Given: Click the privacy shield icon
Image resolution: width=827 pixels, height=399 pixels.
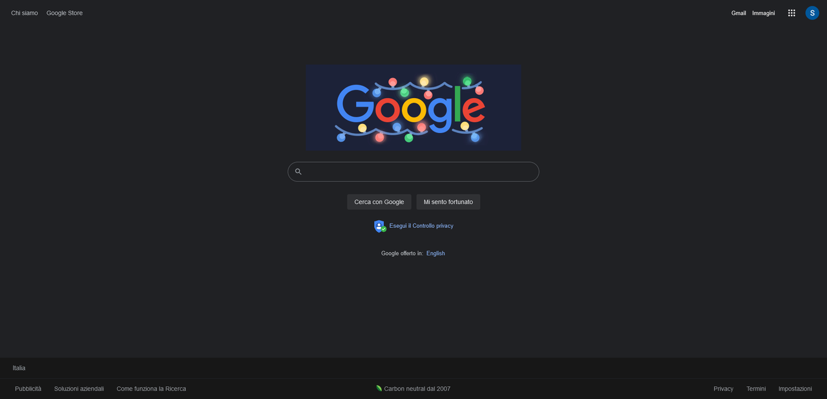Looking at the screenshot, I should coord(380,226).
